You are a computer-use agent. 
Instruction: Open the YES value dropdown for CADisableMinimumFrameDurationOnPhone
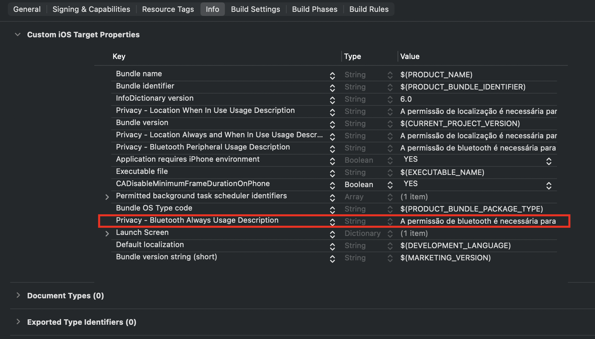[549, 185]
